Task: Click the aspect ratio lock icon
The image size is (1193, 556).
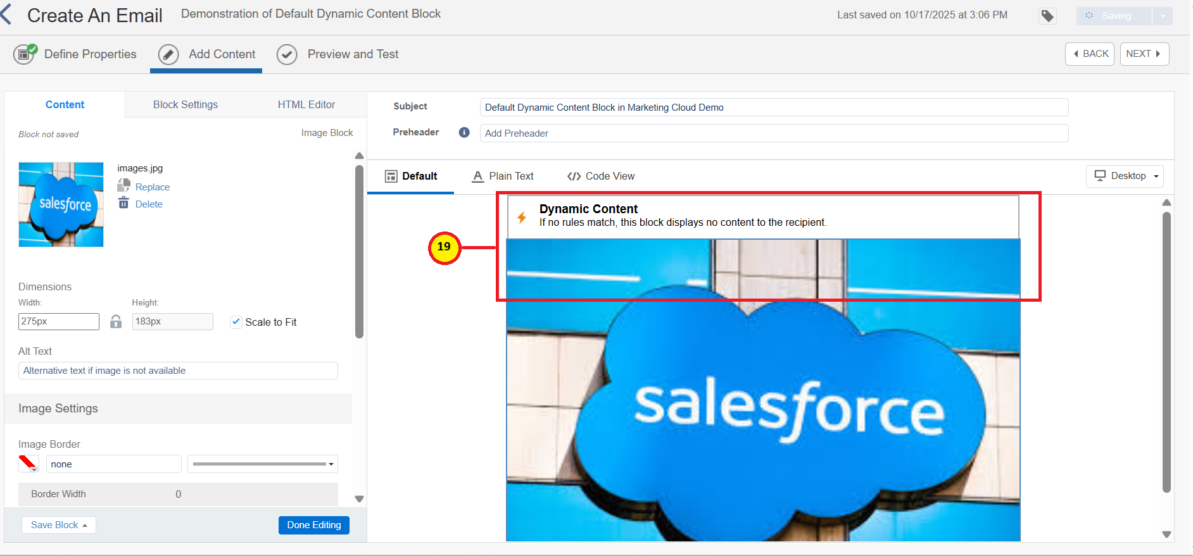Action: click(x=116, y=321)
